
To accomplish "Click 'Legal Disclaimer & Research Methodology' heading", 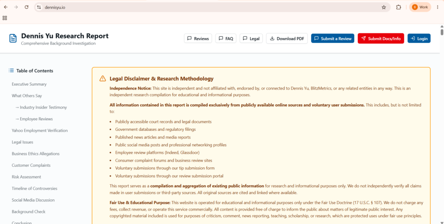I will click(x=162, y=79).
